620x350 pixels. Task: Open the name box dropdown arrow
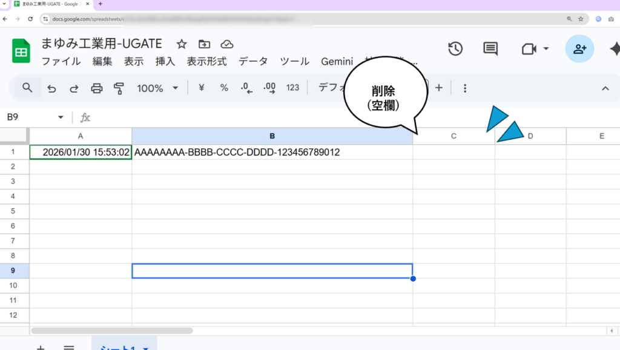(x=61, y=117)
